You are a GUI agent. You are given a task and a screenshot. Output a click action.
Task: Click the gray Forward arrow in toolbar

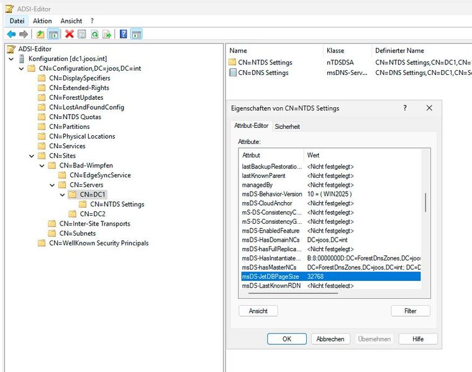(x=24, y=34)
